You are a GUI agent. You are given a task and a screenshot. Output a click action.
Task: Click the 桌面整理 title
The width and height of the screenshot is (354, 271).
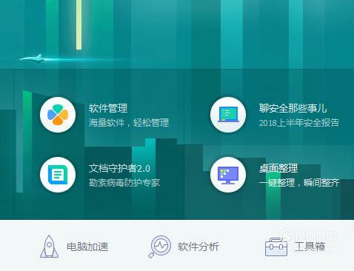[278, 168]
